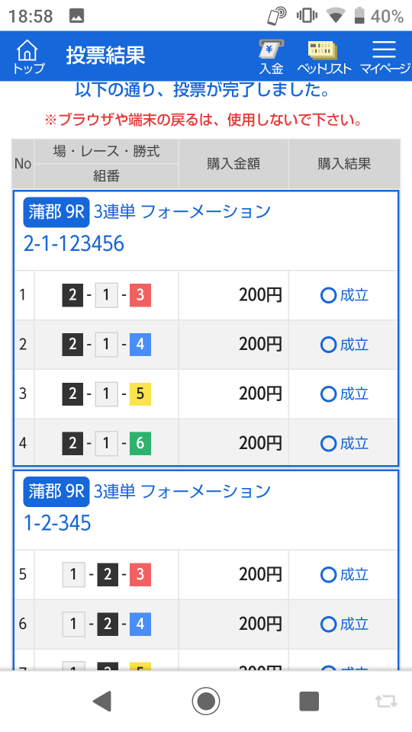Click the 成立 circle status in row 1

click(x=345, y=296)
